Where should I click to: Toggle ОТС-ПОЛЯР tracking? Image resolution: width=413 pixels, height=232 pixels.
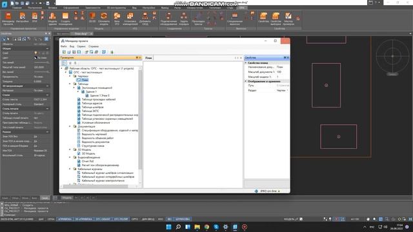tap(121, 219)
